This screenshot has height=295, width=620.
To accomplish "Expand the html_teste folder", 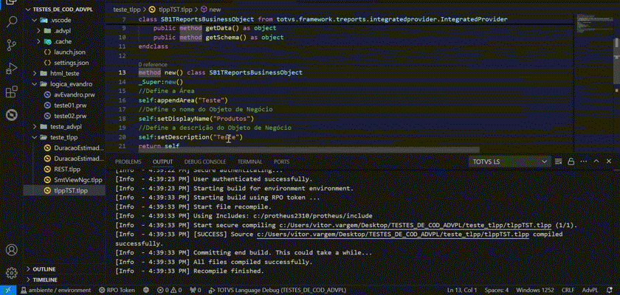I will tap(64, 74).
